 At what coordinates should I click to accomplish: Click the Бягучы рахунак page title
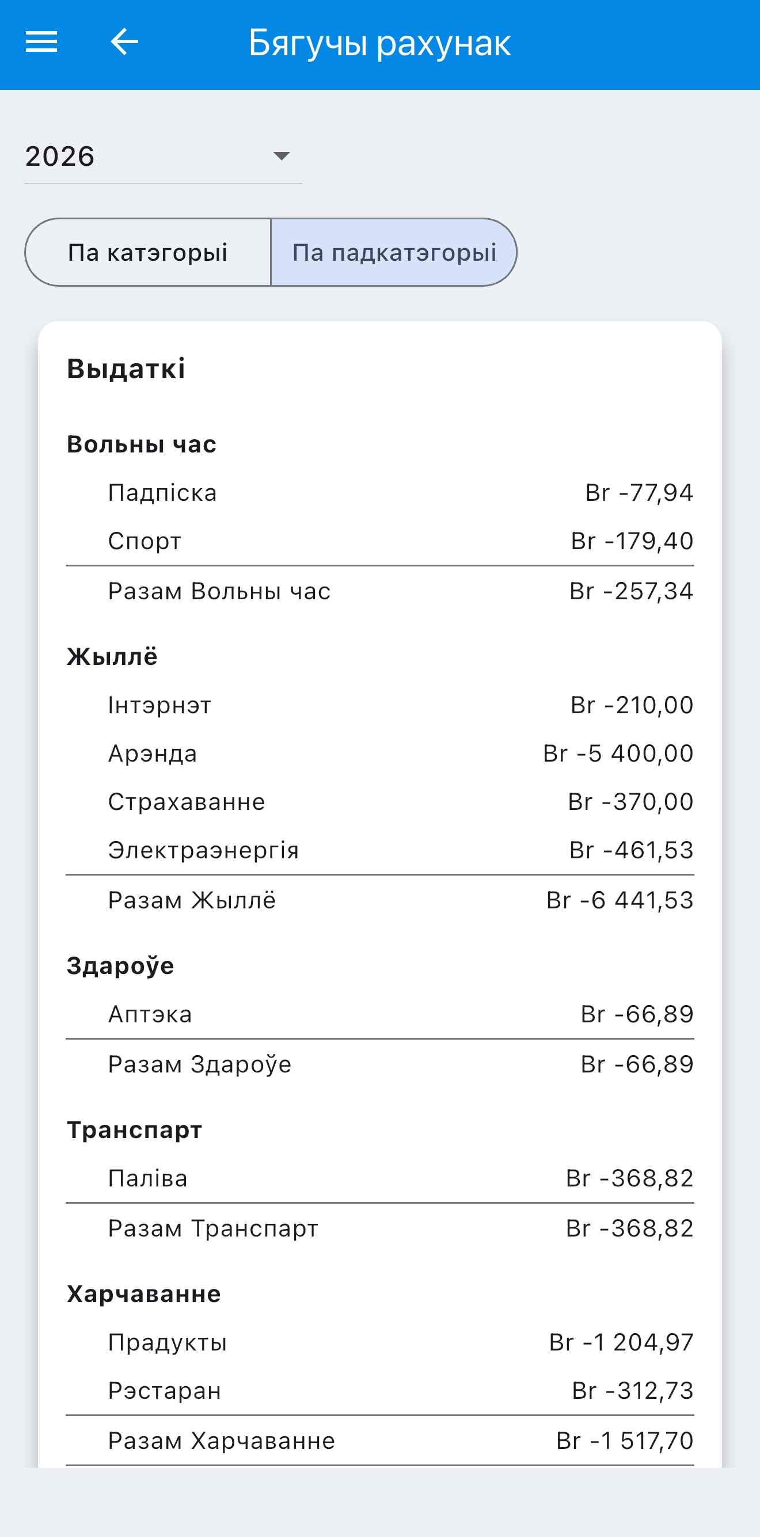tap(379, 43)
